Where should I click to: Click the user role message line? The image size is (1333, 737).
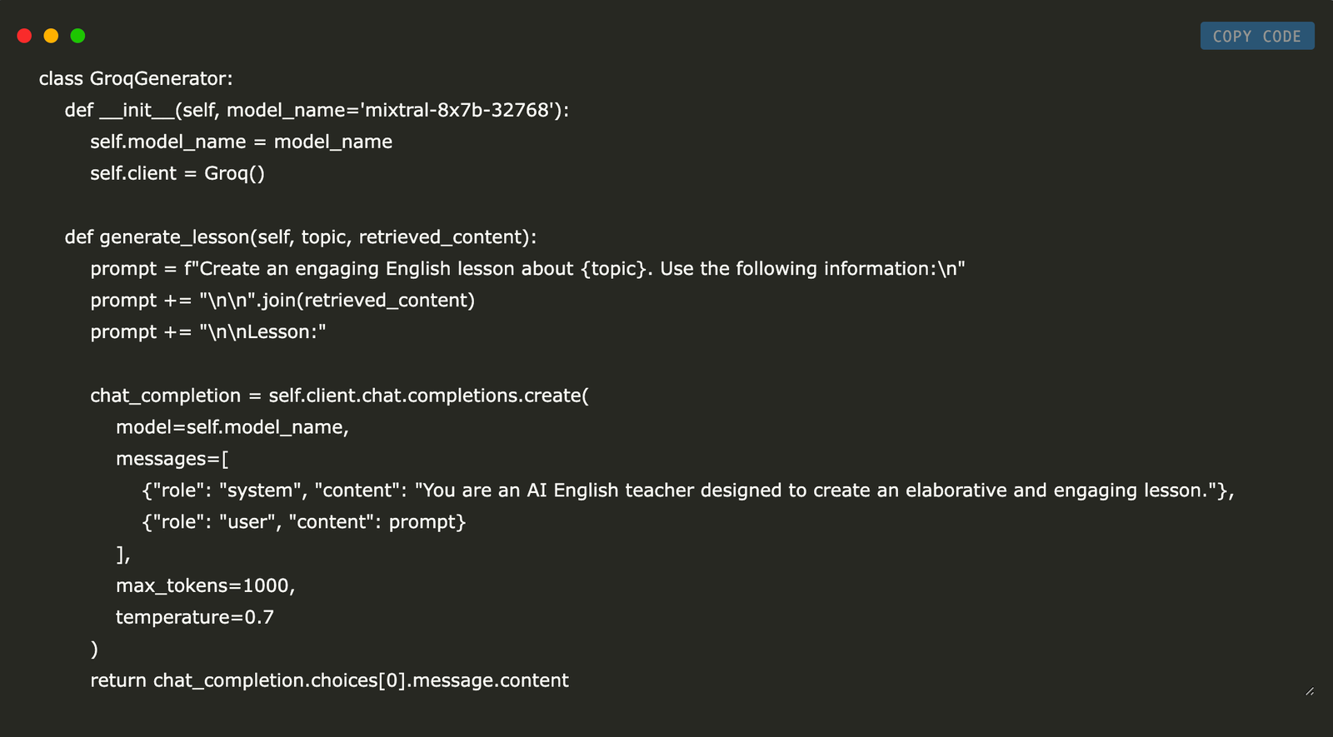pyautogui.click(x=304, y=522)
